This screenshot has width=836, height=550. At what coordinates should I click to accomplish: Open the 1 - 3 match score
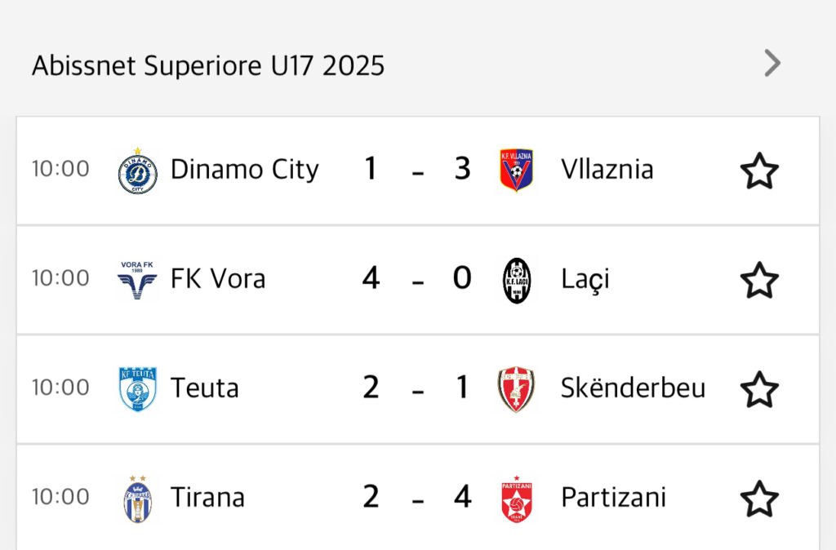417,170
